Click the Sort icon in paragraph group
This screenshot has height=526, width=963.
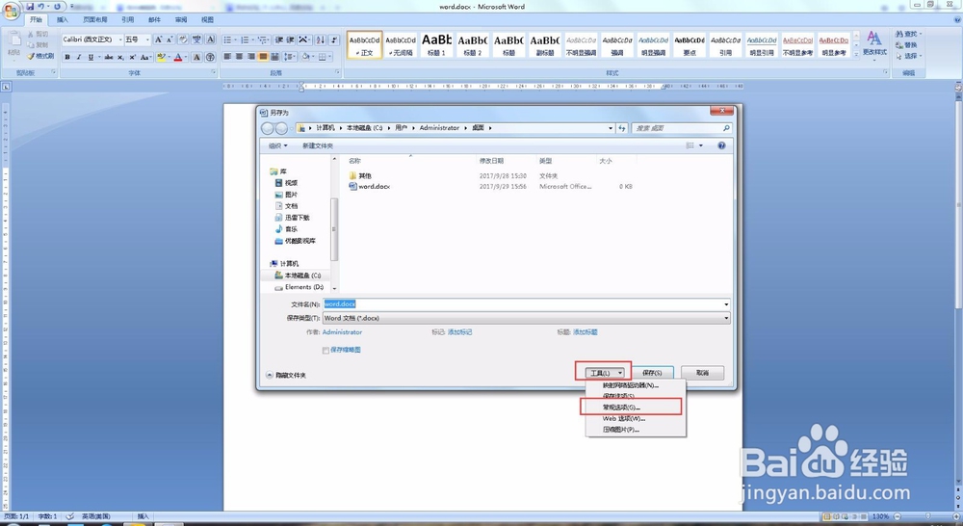320,39
